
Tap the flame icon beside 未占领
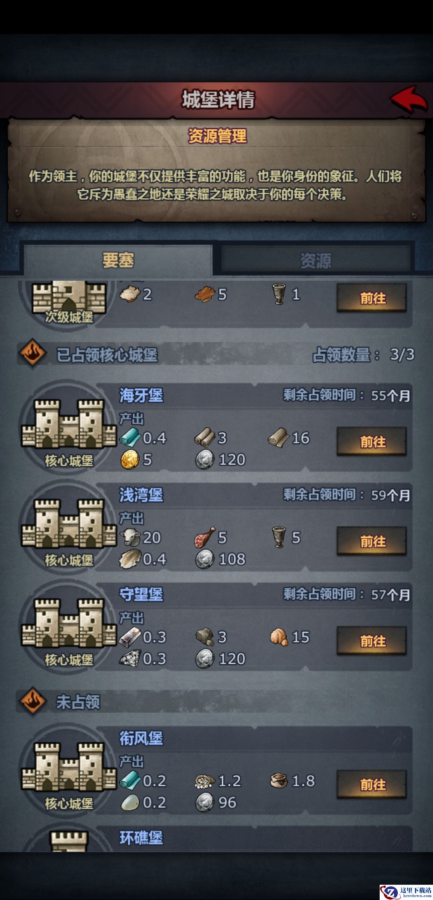point(32,701)
